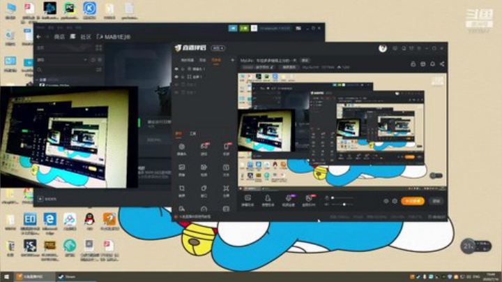Add a new scene with the plus icon
This screenshot has height=282, width=502.
pos(232,60)
